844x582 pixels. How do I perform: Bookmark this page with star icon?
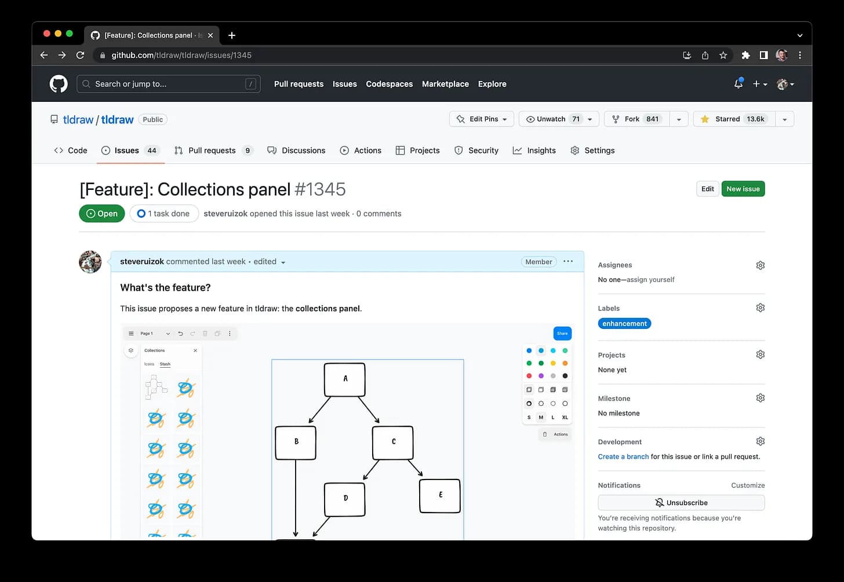[723, 55]
